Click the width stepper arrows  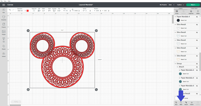click(x=70, y=11)
